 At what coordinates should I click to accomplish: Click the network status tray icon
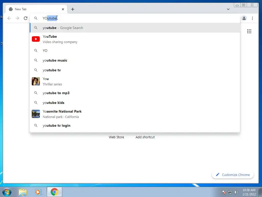click(x=230, y=192)
